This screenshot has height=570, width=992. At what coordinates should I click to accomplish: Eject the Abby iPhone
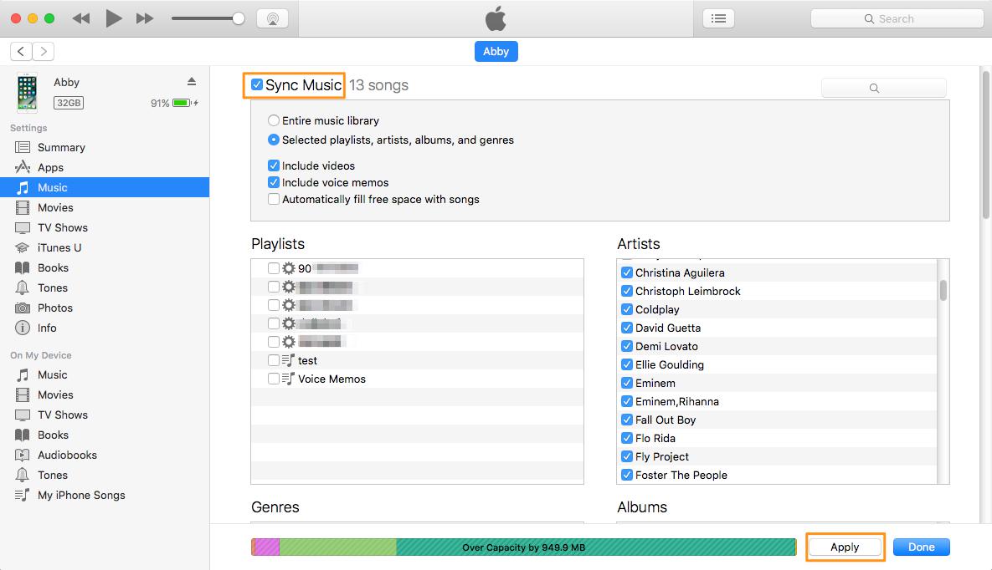pyautogui.click(x=192, y=81)
